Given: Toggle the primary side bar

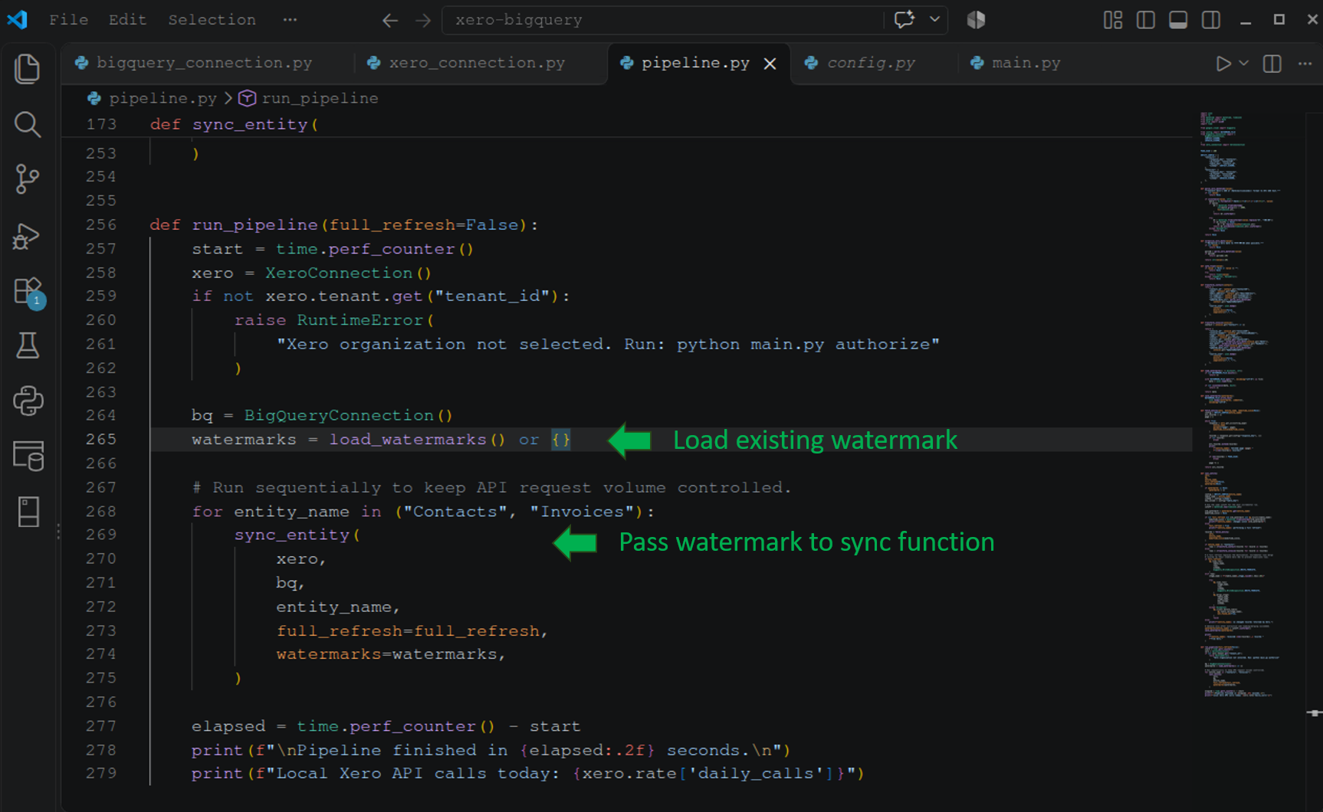Looking at the screenshot, I should coord(1146,20).
